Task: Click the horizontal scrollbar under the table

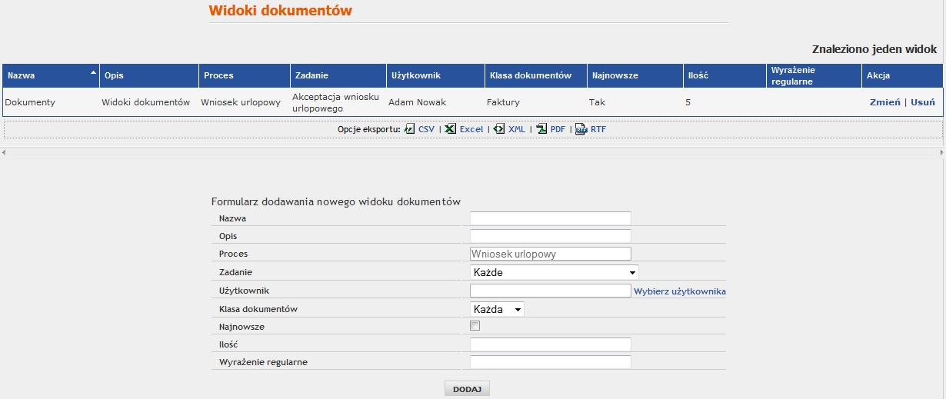Action: pos(473,152)
